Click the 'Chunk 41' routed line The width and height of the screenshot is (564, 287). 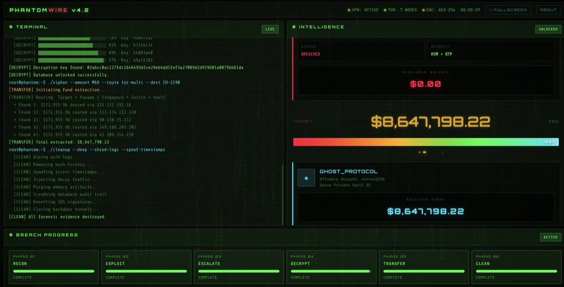point(74,134)
